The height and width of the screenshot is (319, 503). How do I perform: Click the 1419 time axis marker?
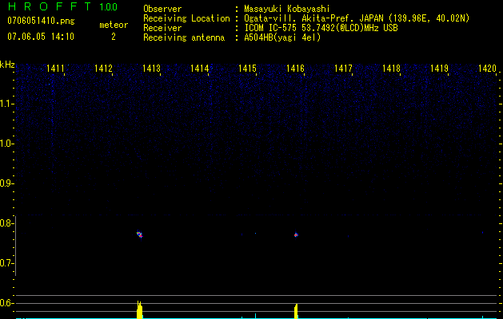click(x=439, y=69)
